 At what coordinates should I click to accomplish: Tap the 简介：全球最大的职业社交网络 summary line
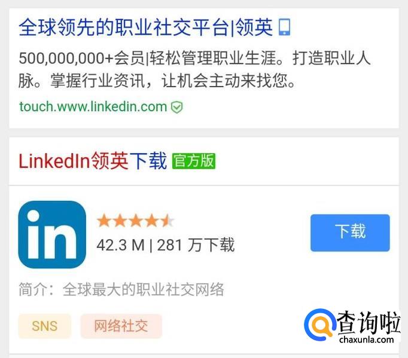[121, 289]
